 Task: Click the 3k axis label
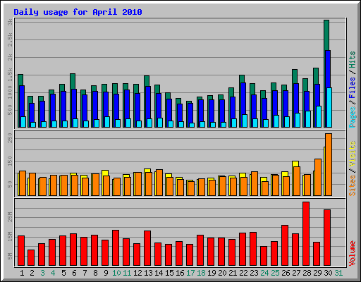click(10, 23)
